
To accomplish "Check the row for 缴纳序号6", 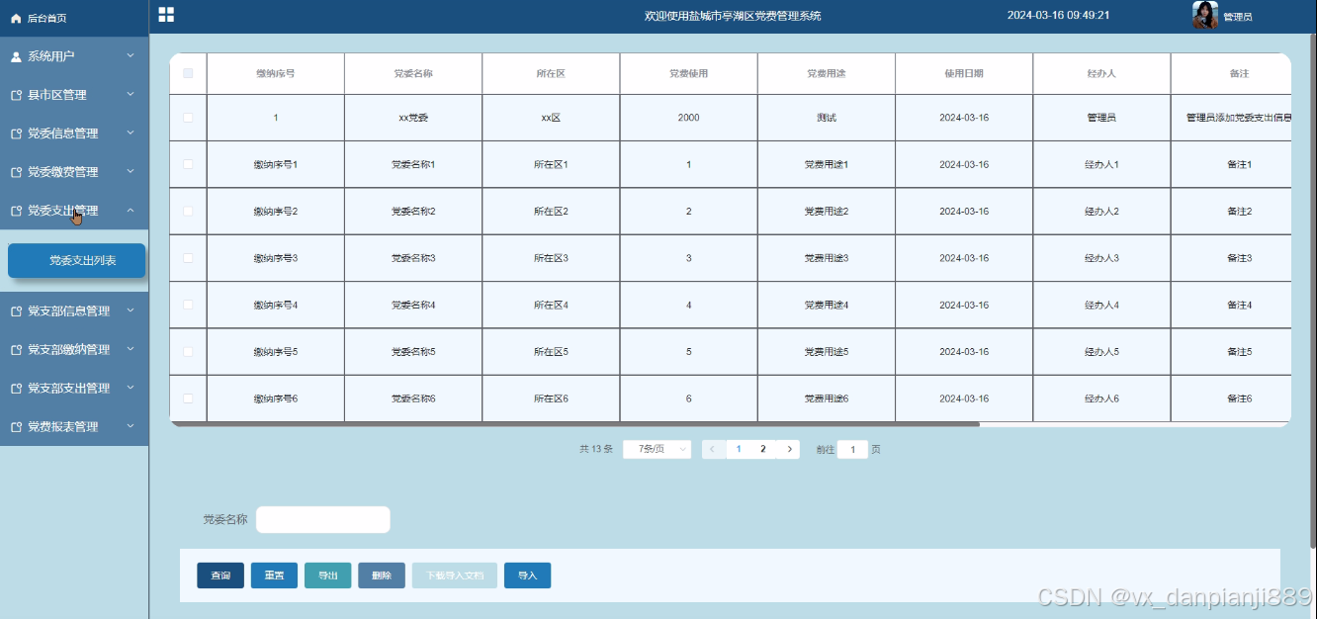I will point(188,398).
